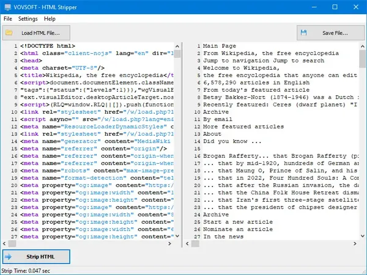Click the splitter between the two panes
The height and width of the screenshot is (275, 367).
[182, 144]
